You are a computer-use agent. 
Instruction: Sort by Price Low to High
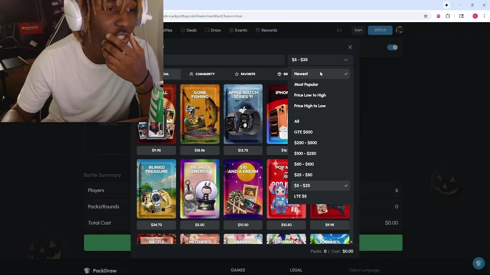(x=320, y=95)
